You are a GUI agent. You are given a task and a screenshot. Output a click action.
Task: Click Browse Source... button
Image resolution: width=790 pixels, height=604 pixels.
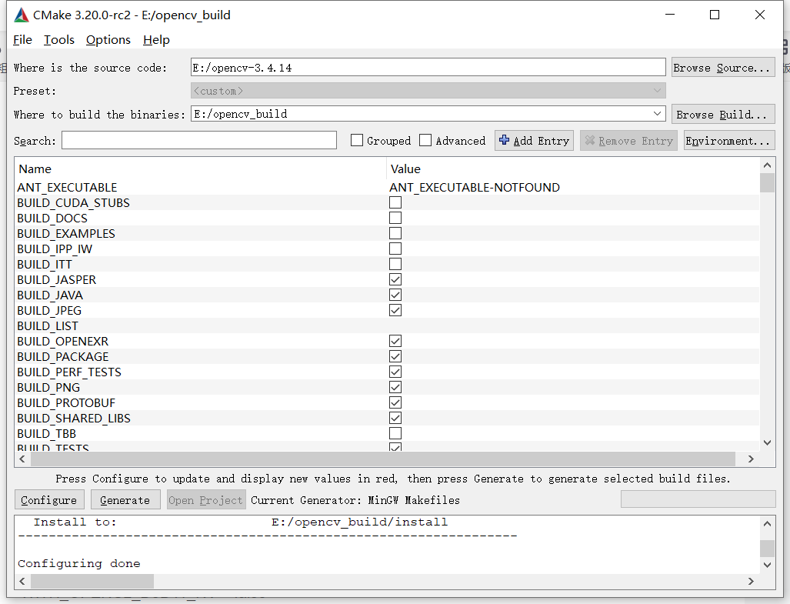pyautogui.click(x=722, y=67)
